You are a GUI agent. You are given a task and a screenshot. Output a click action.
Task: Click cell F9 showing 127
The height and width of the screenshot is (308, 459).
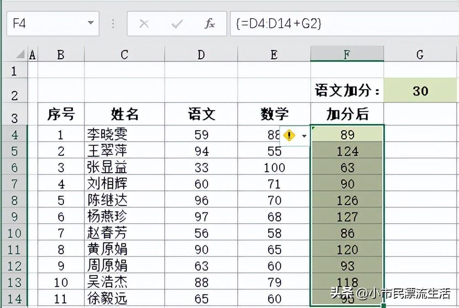coord(347,216)
